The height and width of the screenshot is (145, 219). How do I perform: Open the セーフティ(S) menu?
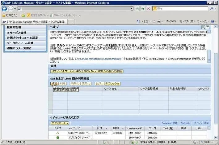coord(187,22)
